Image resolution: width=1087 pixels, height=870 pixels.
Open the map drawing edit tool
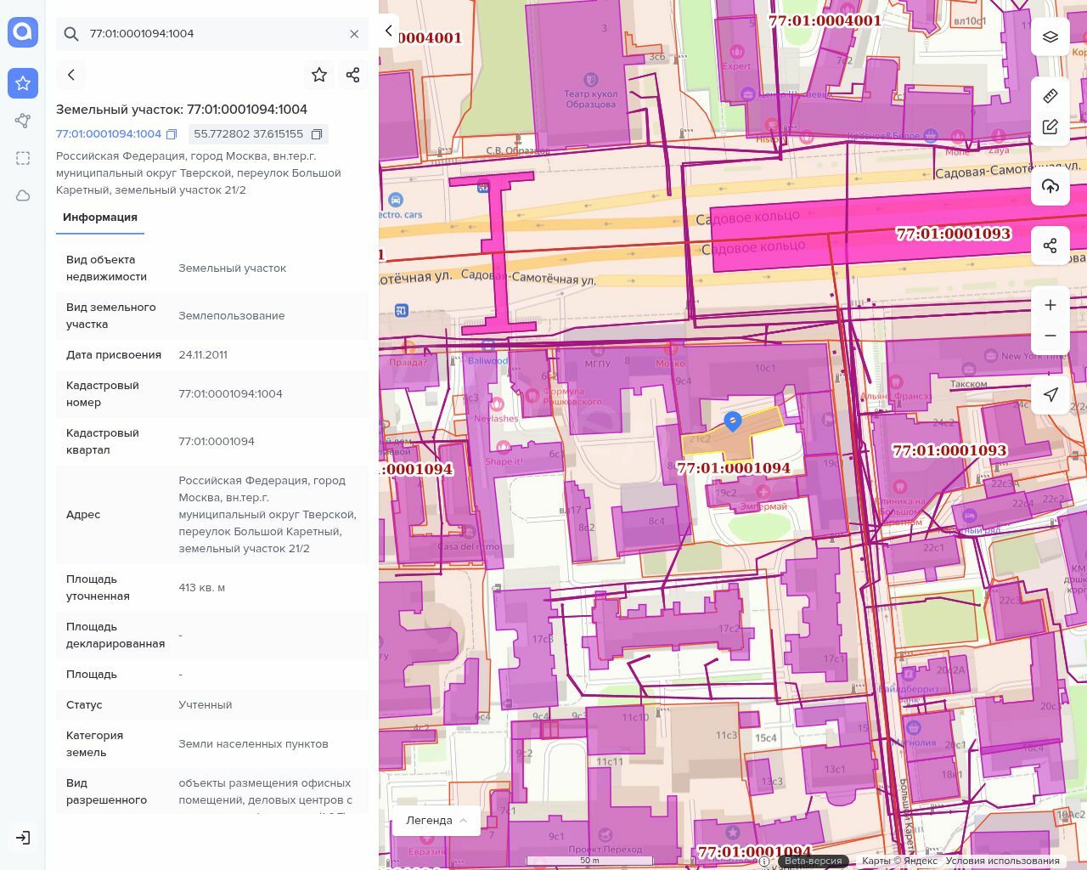[1050, 127]
